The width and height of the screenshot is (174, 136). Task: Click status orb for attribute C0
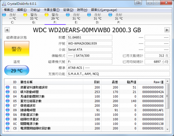tap(8, 128)
